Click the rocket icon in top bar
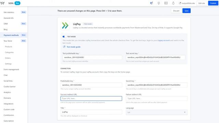This screenshot has width=219, height=123. click(151, 3)
